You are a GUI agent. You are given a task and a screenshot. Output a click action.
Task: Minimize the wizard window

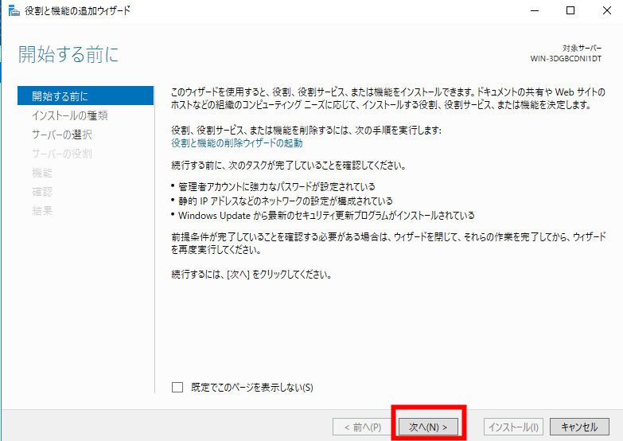pos(535,10)
